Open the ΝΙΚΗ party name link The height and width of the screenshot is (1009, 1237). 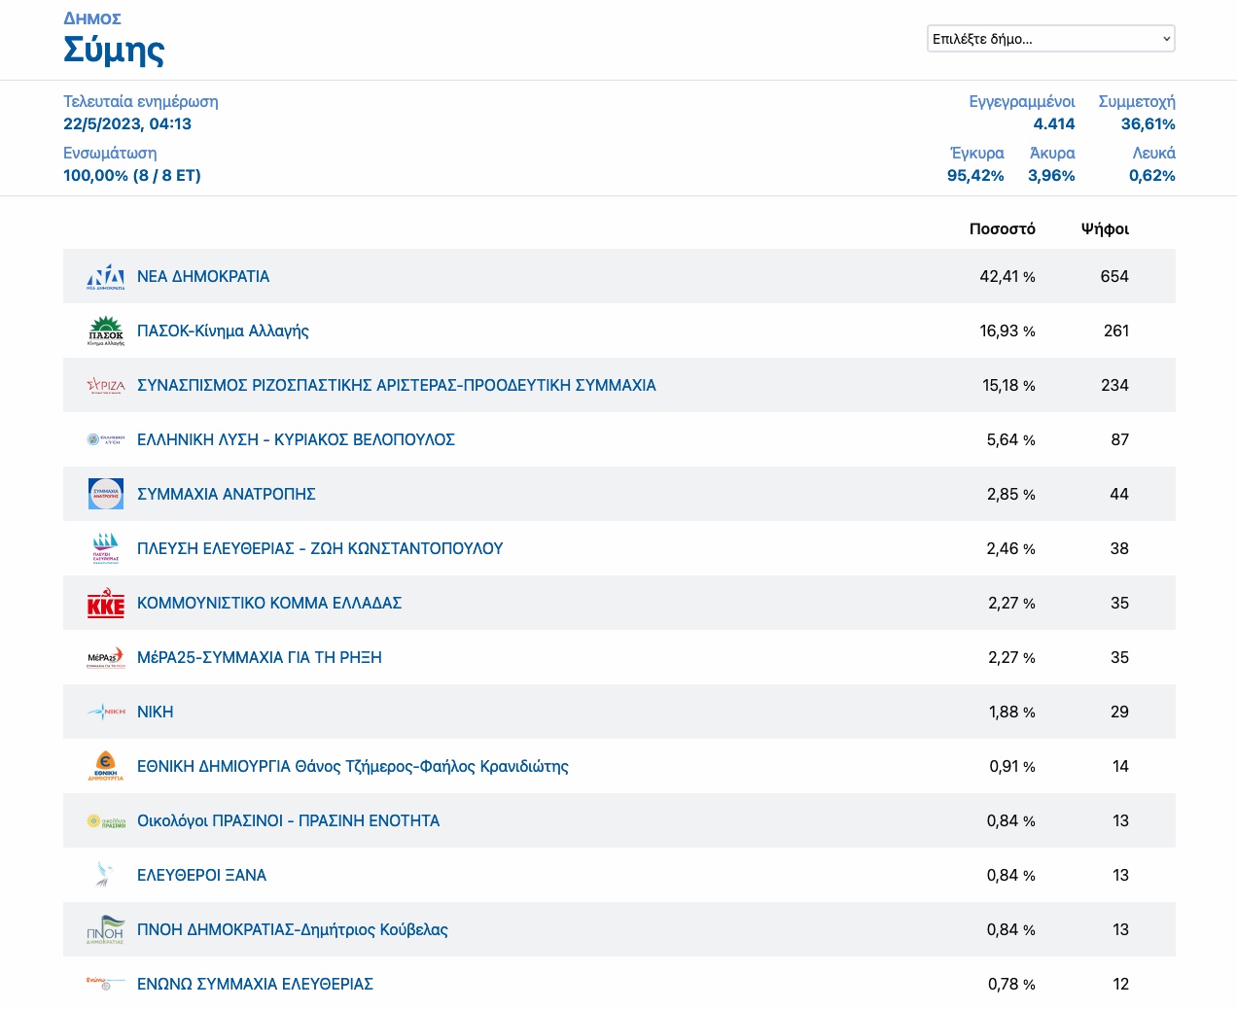tap(156, 712)
